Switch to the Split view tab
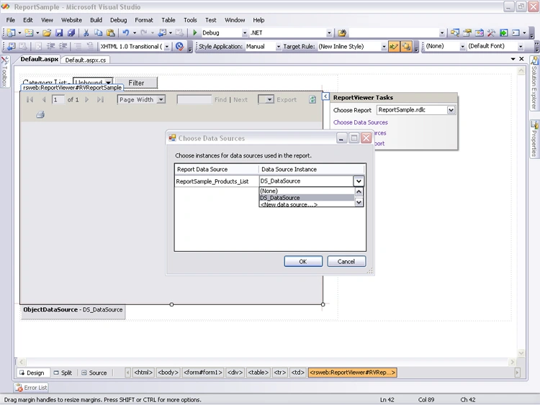 [63, 373]
